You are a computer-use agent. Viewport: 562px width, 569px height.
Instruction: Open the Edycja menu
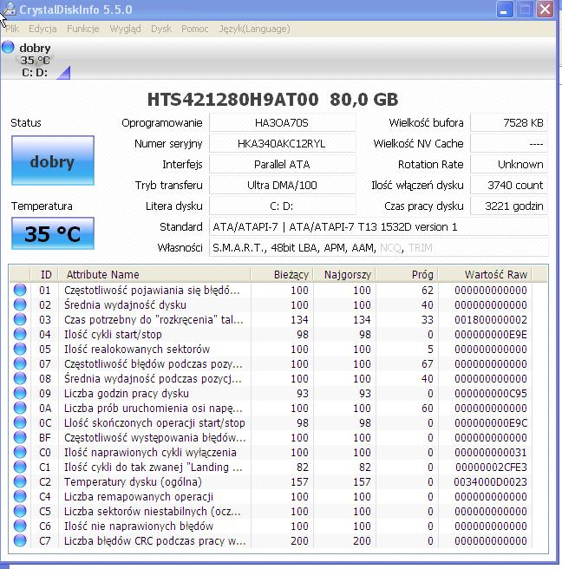pyautogui.click(x=42, y=29)
